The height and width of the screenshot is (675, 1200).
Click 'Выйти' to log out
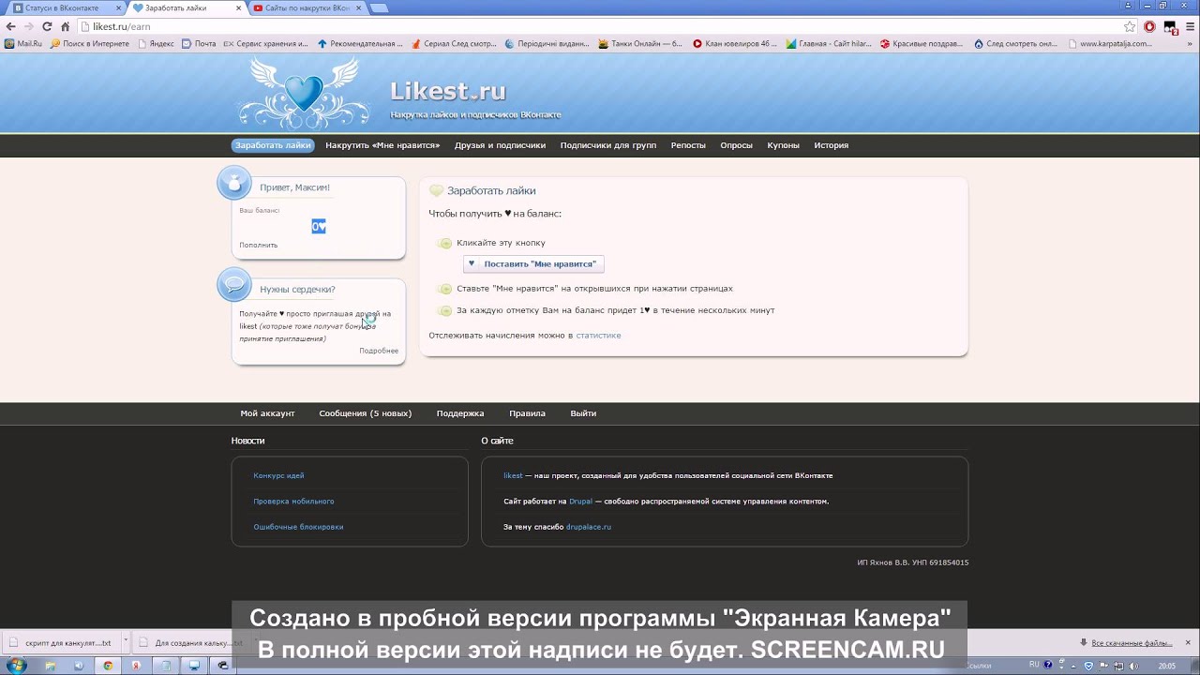coord(583,413)
